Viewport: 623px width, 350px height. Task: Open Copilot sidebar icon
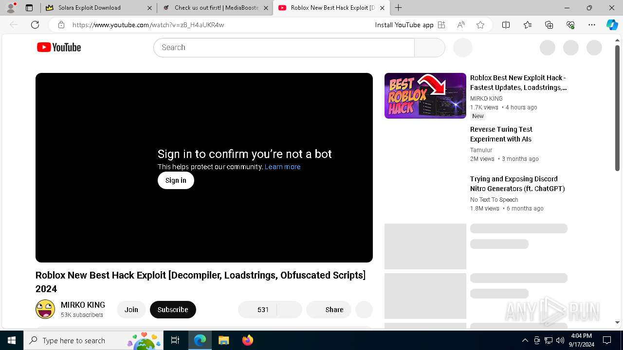click(612, 25)
